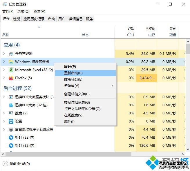This screenshot has height=171, width=190.
Task: Click the Microsoft Excel process icon
Action: click(11, 70)
